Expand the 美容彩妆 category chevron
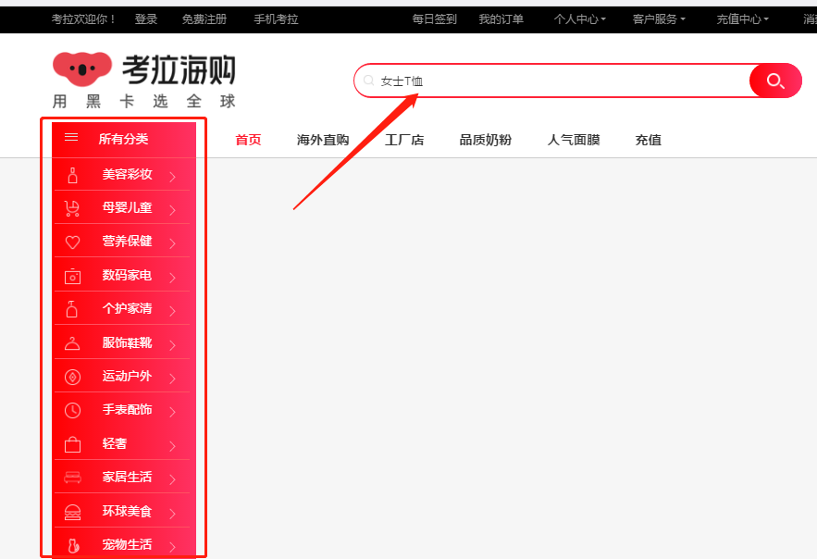The image size is (817, 559). tap(172, 177)
